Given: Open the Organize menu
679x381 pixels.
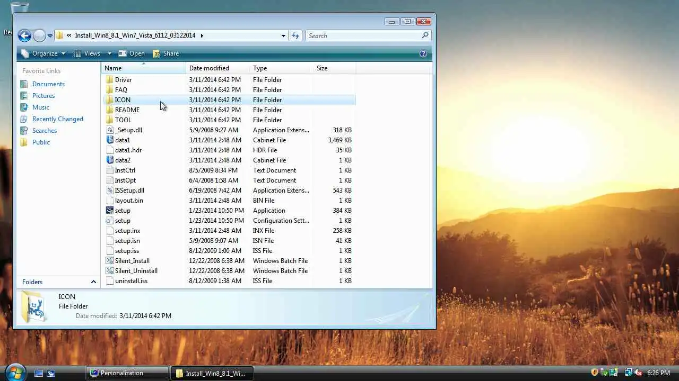Looking at the screenshot, I should tap(43, 53).
